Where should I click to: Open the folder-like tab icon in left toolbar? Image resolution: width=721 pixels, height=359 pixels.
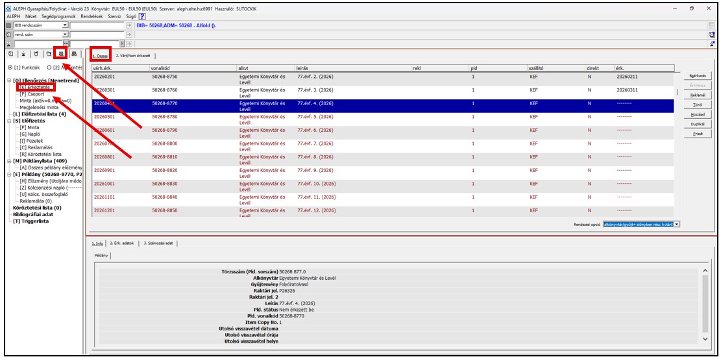49,54
